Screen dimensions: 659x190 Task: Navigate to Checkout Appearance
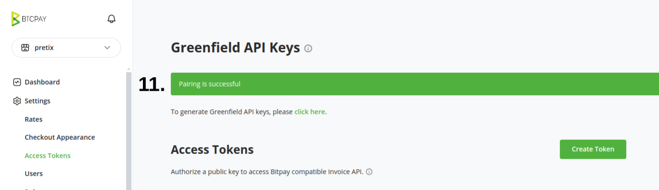pyautogui.click(x=60, y=138)
